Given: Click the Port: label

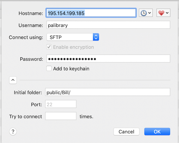Looking at the screenshot, I should 37,105.
